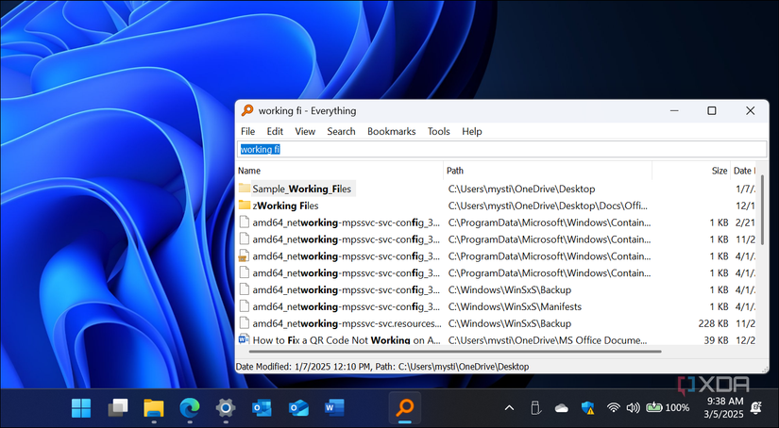
Task: Open the notification bell icon
Action: click(x=756, y=407)
